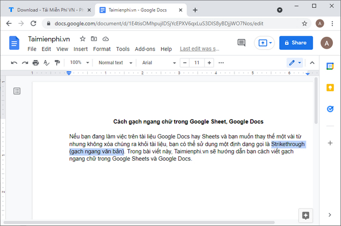The width and height of the screenshot is (341, 226).
Task: Open Google Calendar side panel
Action: coord(330,66)
